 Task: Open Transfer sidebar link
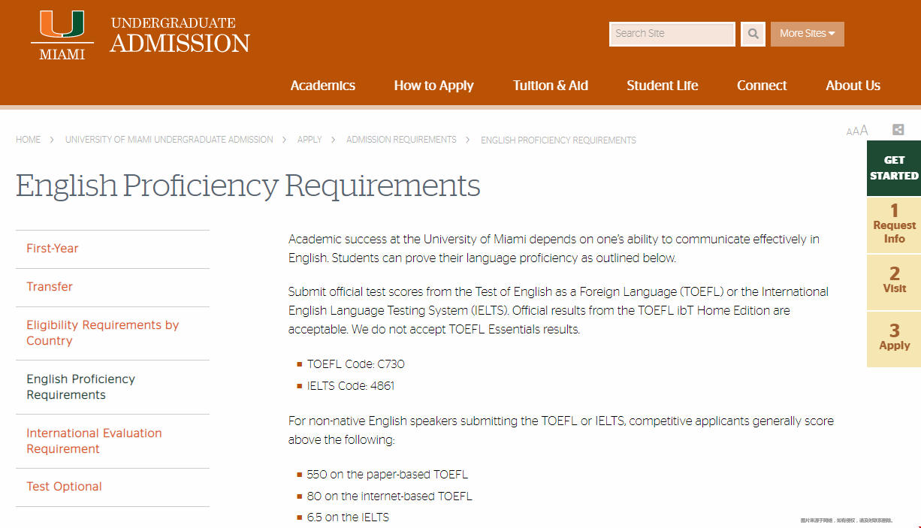click(50, 287)
